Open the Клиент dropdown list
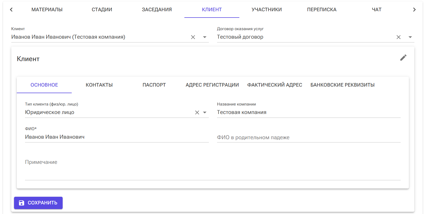Viewport: 427px width, 214px height. (205, 37)
